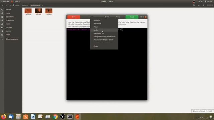Show all applications grid
This screenshot has height=120, width=214.
click(x=210, y=116)
